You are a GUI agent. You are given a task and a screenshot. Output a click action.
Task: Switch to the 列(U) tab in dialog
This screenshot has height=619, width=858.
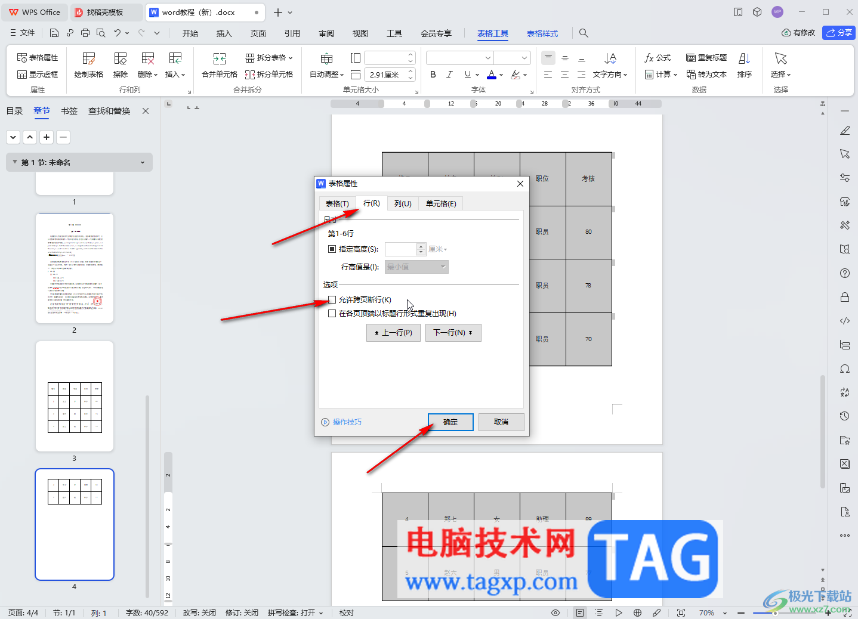403,203
